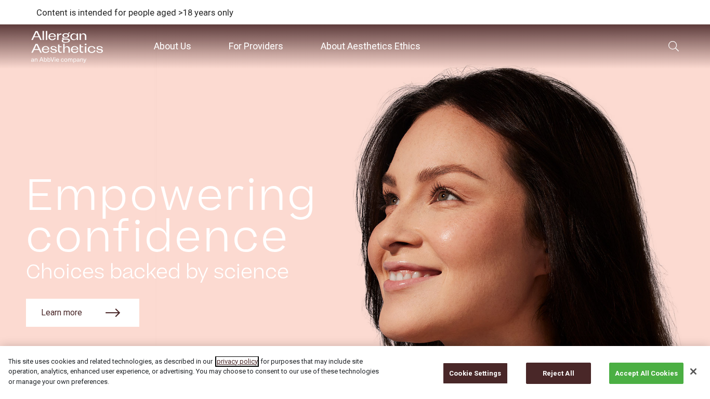Image resolution: width=710 pixels, height=399 pixels.
Task: Open Cookie Settings
Action: [x=475, y=373]
